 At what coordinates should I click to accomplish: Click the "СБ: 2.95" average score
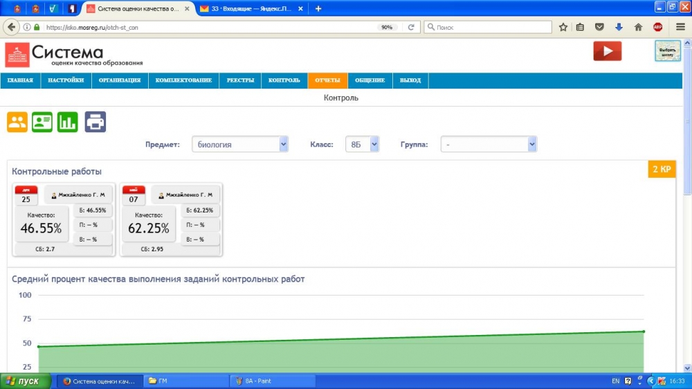[x=152, y=249]
